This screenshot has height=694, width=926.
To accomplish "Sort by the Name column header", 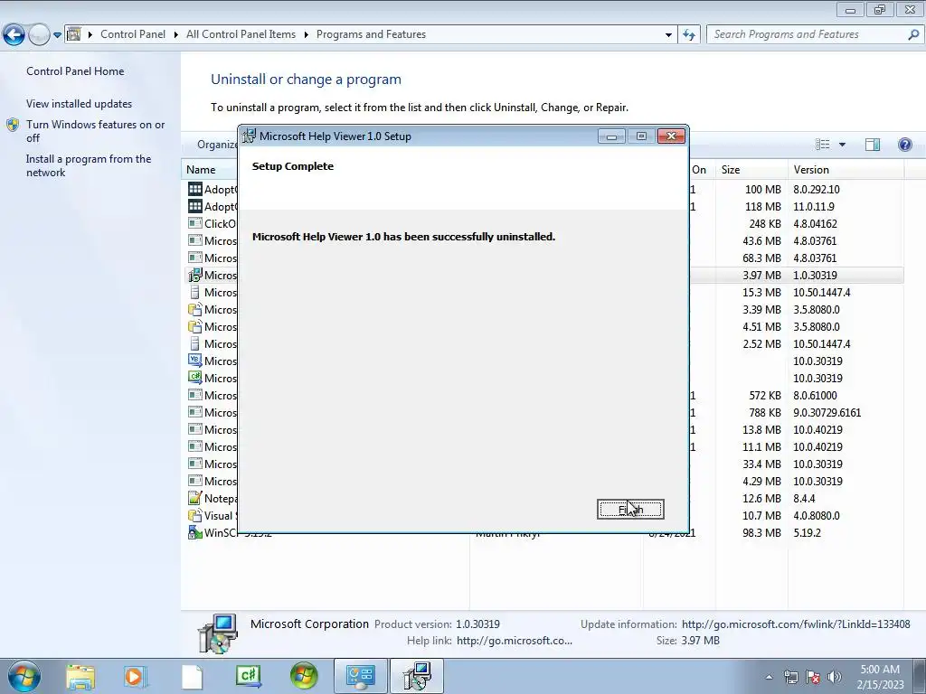I will (201, 170).
